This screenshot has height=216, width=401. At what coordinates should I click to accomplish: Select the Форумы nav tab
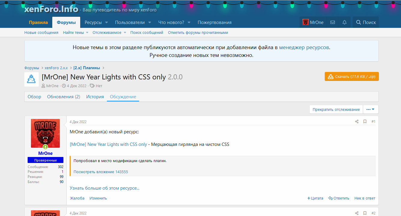click(66, 22)
